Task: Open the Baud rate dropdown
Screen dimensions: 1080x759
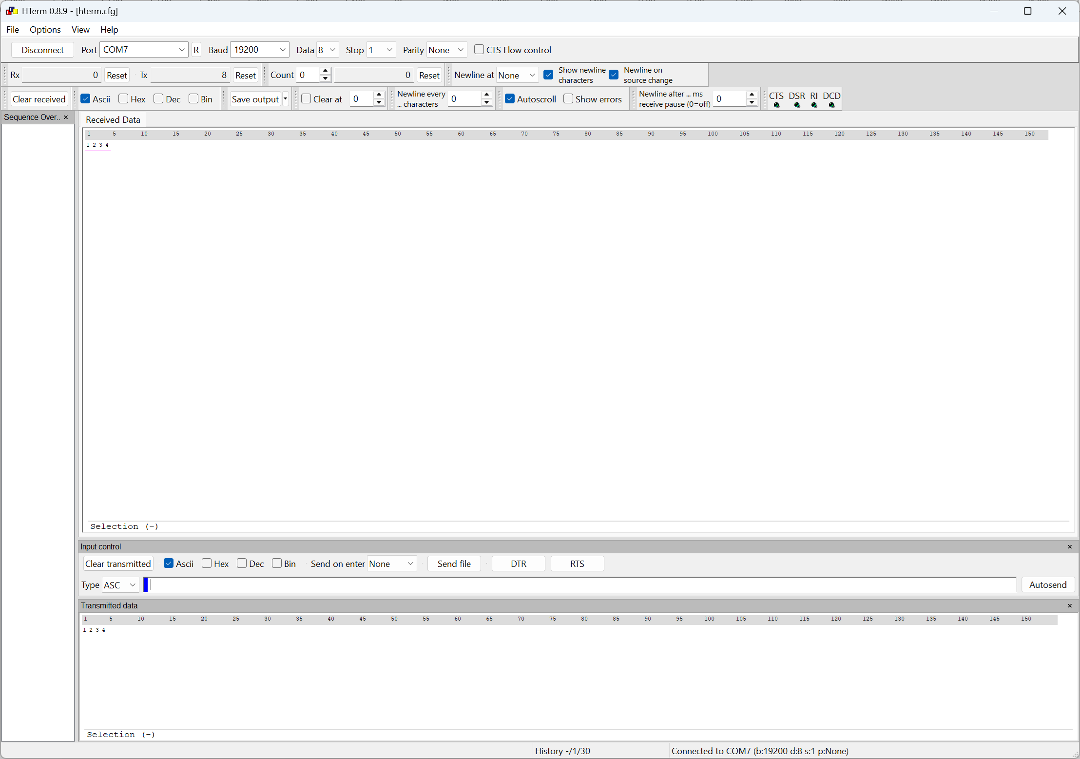Action: (282, 50)
